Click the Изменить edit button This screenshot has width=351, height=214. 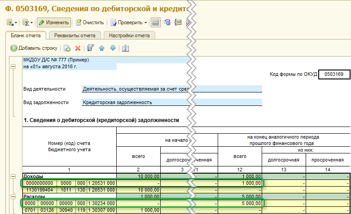pyautogui.click(x=54, y=22)
